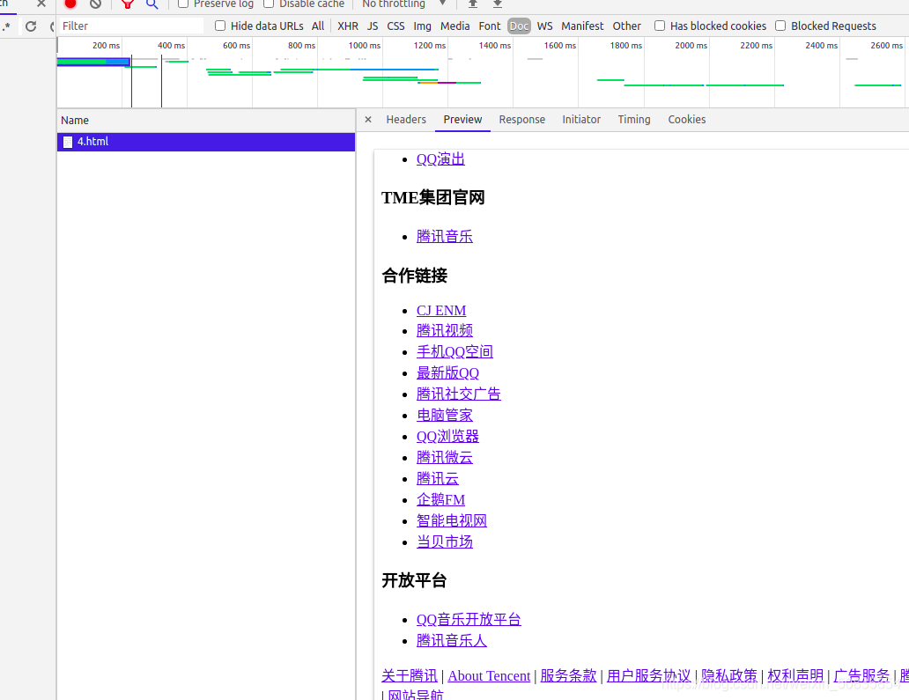The height and width of the screenshot is (700, 909).
Task: Open the 用户服务协议 footer link
Action: pos(648,675)
